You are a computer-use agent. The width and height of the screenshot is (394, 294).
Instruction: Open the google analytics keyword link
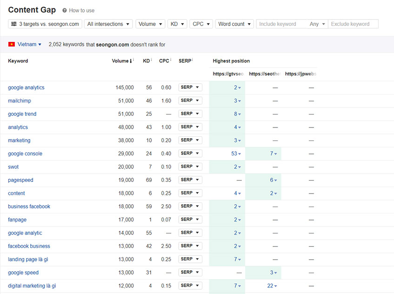(x=26, y=87)
